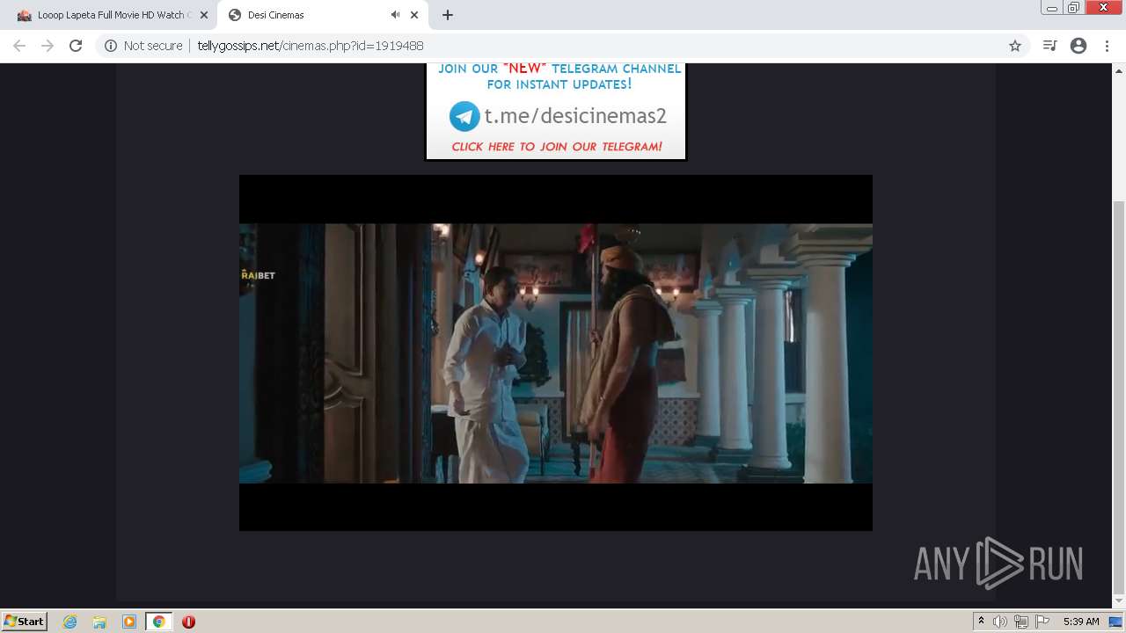This screenshot has width=1126, height=633.
Task: Restore down the Chrome window
Action: (x=1074, y=8)
